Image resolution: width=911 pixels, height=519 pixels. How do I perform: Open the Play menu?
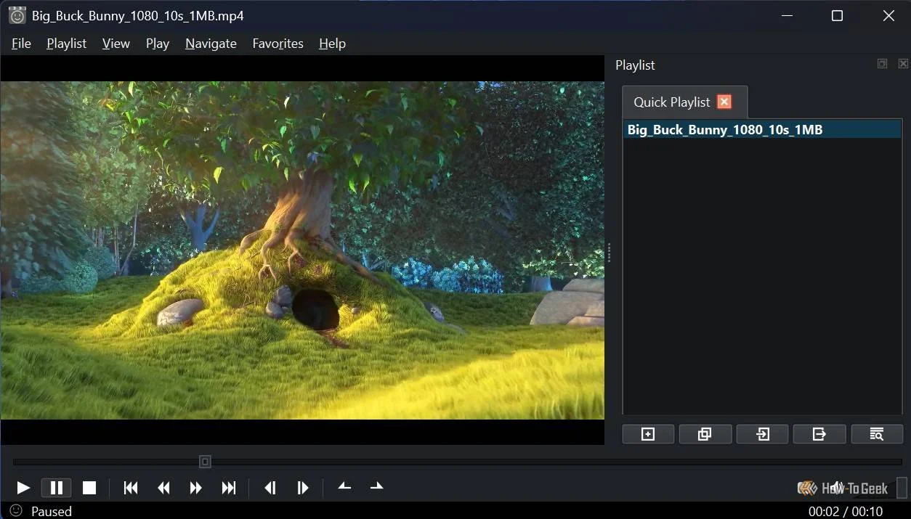[x=158, y=44]
